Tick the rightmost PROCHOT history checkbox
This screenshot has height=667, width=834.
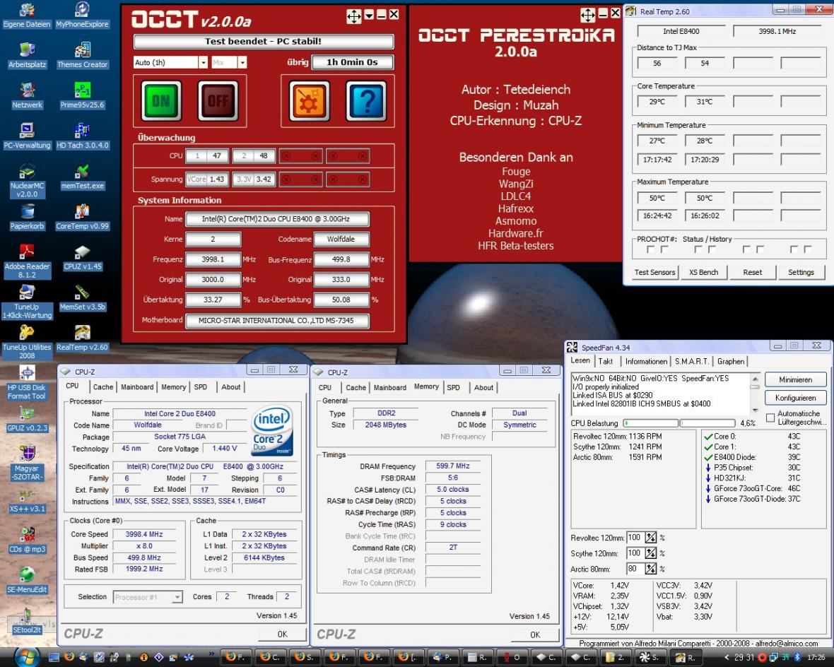(808, 249)
